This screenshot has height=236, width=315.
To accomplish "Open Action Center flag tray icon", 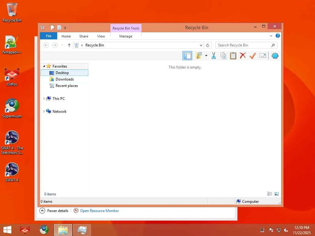I will (x=271, y=230).
